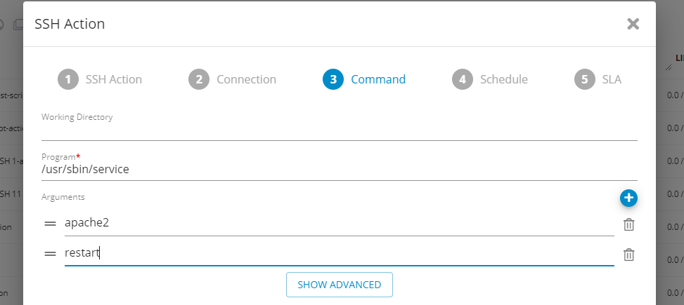The width and height of the screenshot is (684, 305).
Task: Click the number 5 step circle
Action: tap(584, 79)
